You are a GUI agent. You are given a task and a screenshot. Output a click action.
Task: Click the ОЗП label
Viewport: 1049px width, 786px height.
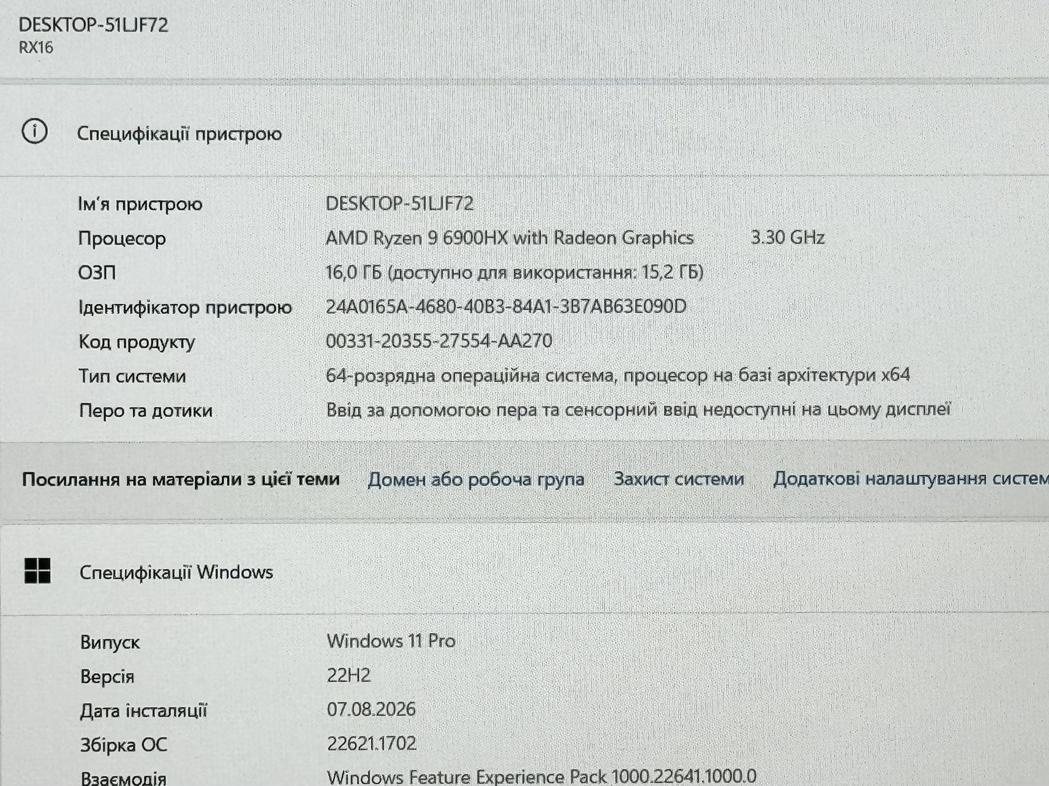(x=97, y=272)
